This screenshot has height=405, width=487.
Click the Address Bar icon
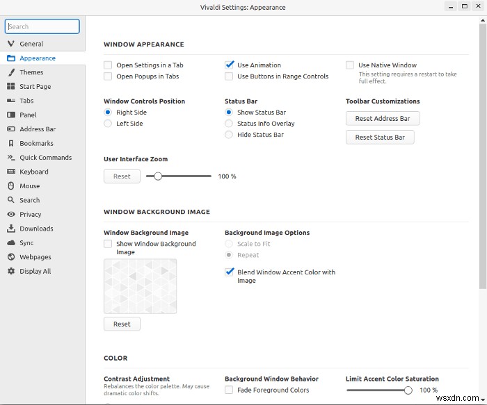point(11,129)
